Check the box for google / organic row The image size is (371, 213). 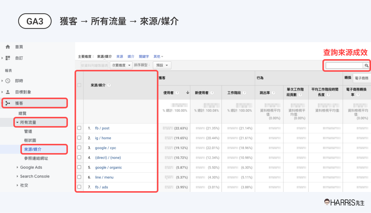pos(79,167)
